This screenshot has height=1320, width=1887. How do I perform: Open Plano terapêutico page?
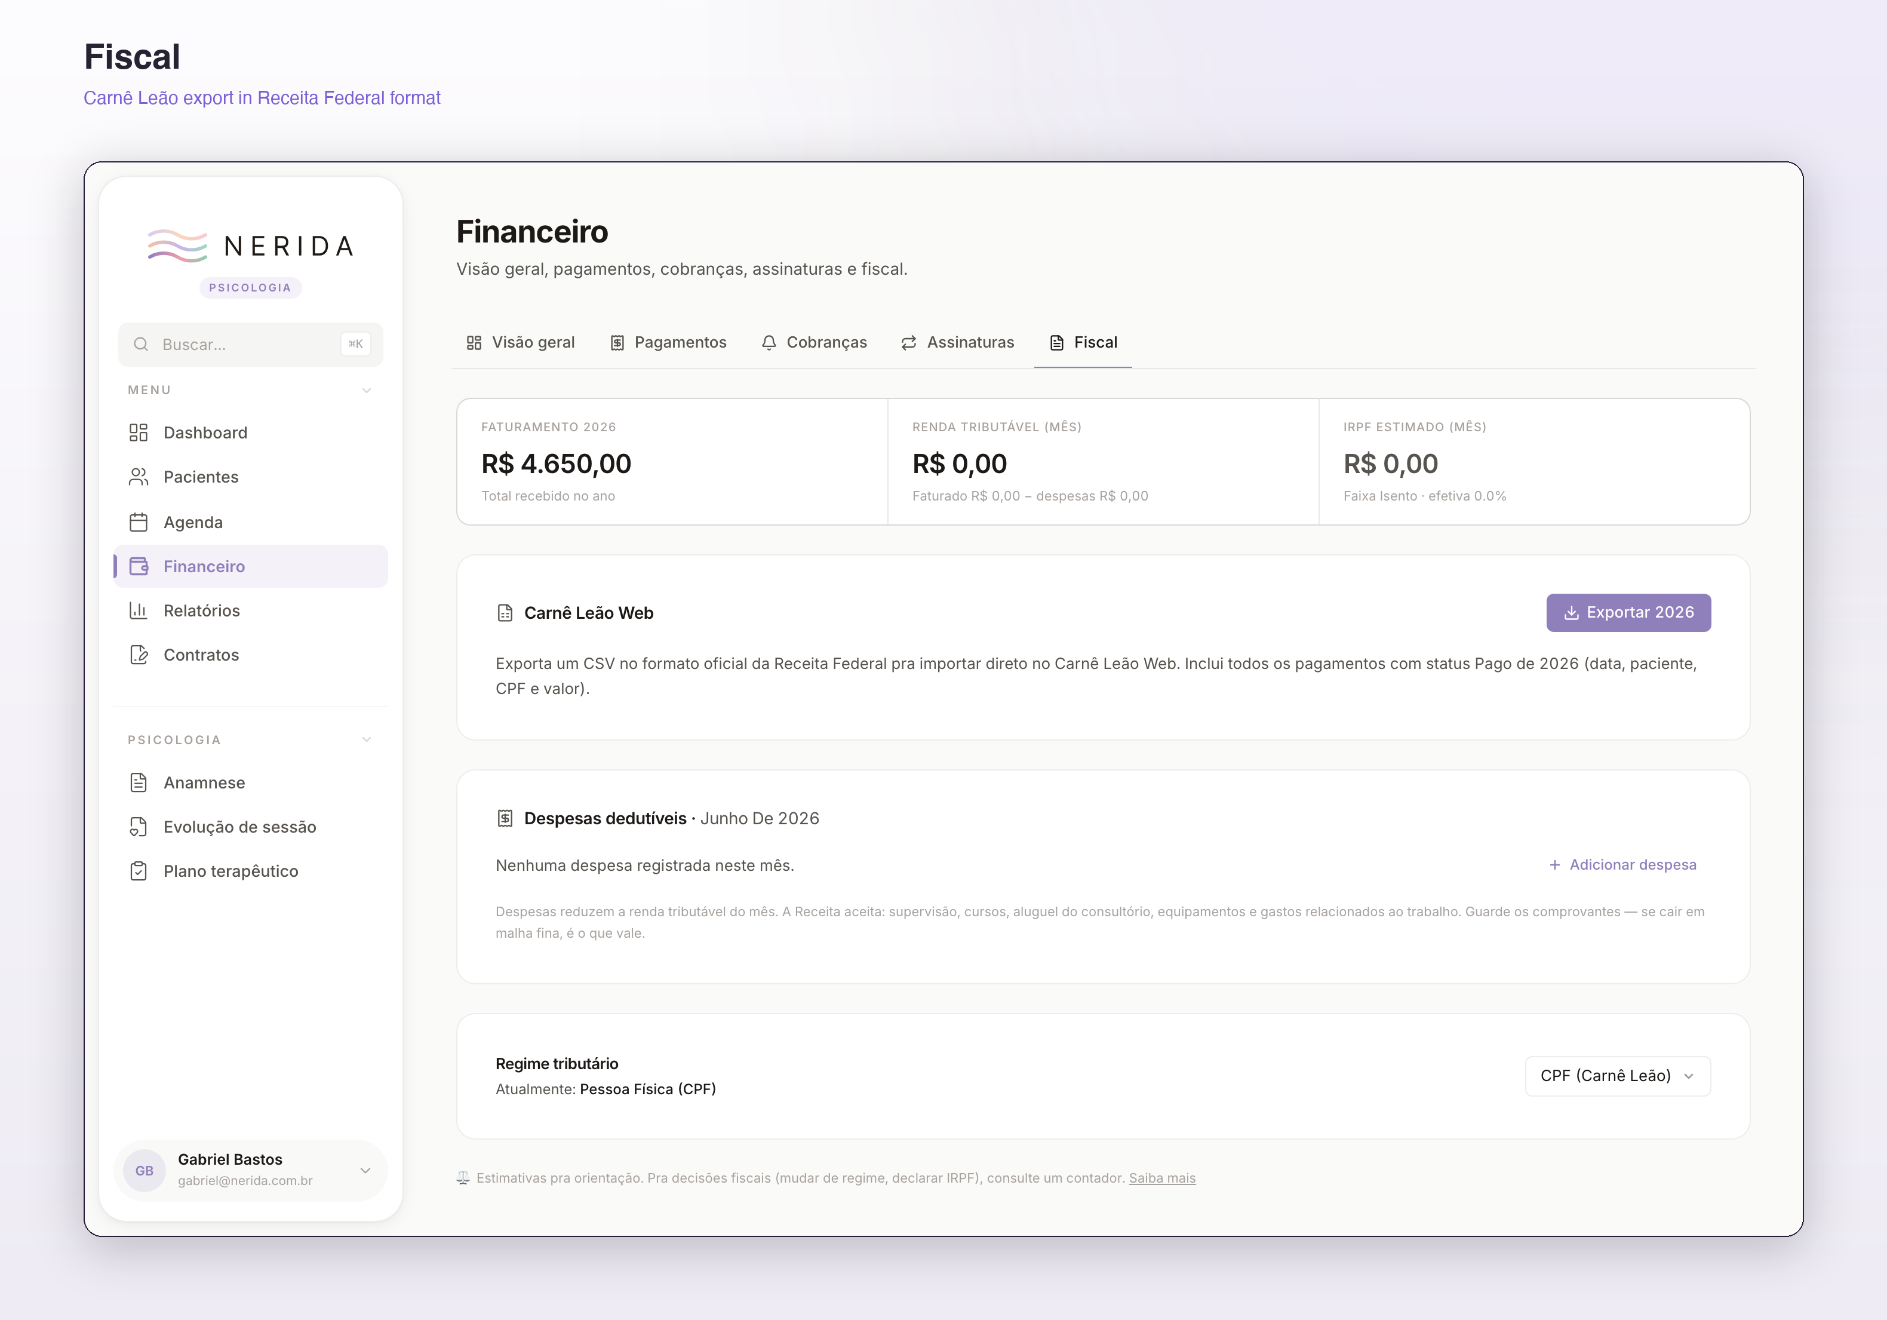coord(251,871)
